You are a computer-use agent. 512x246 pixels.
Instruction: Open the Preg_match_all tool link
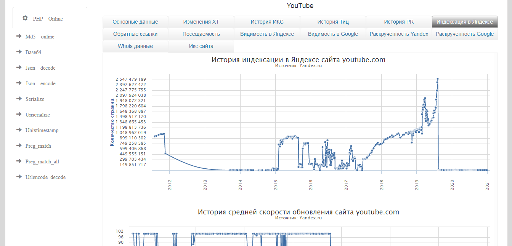pyautogui.click(x=42, y=162)
